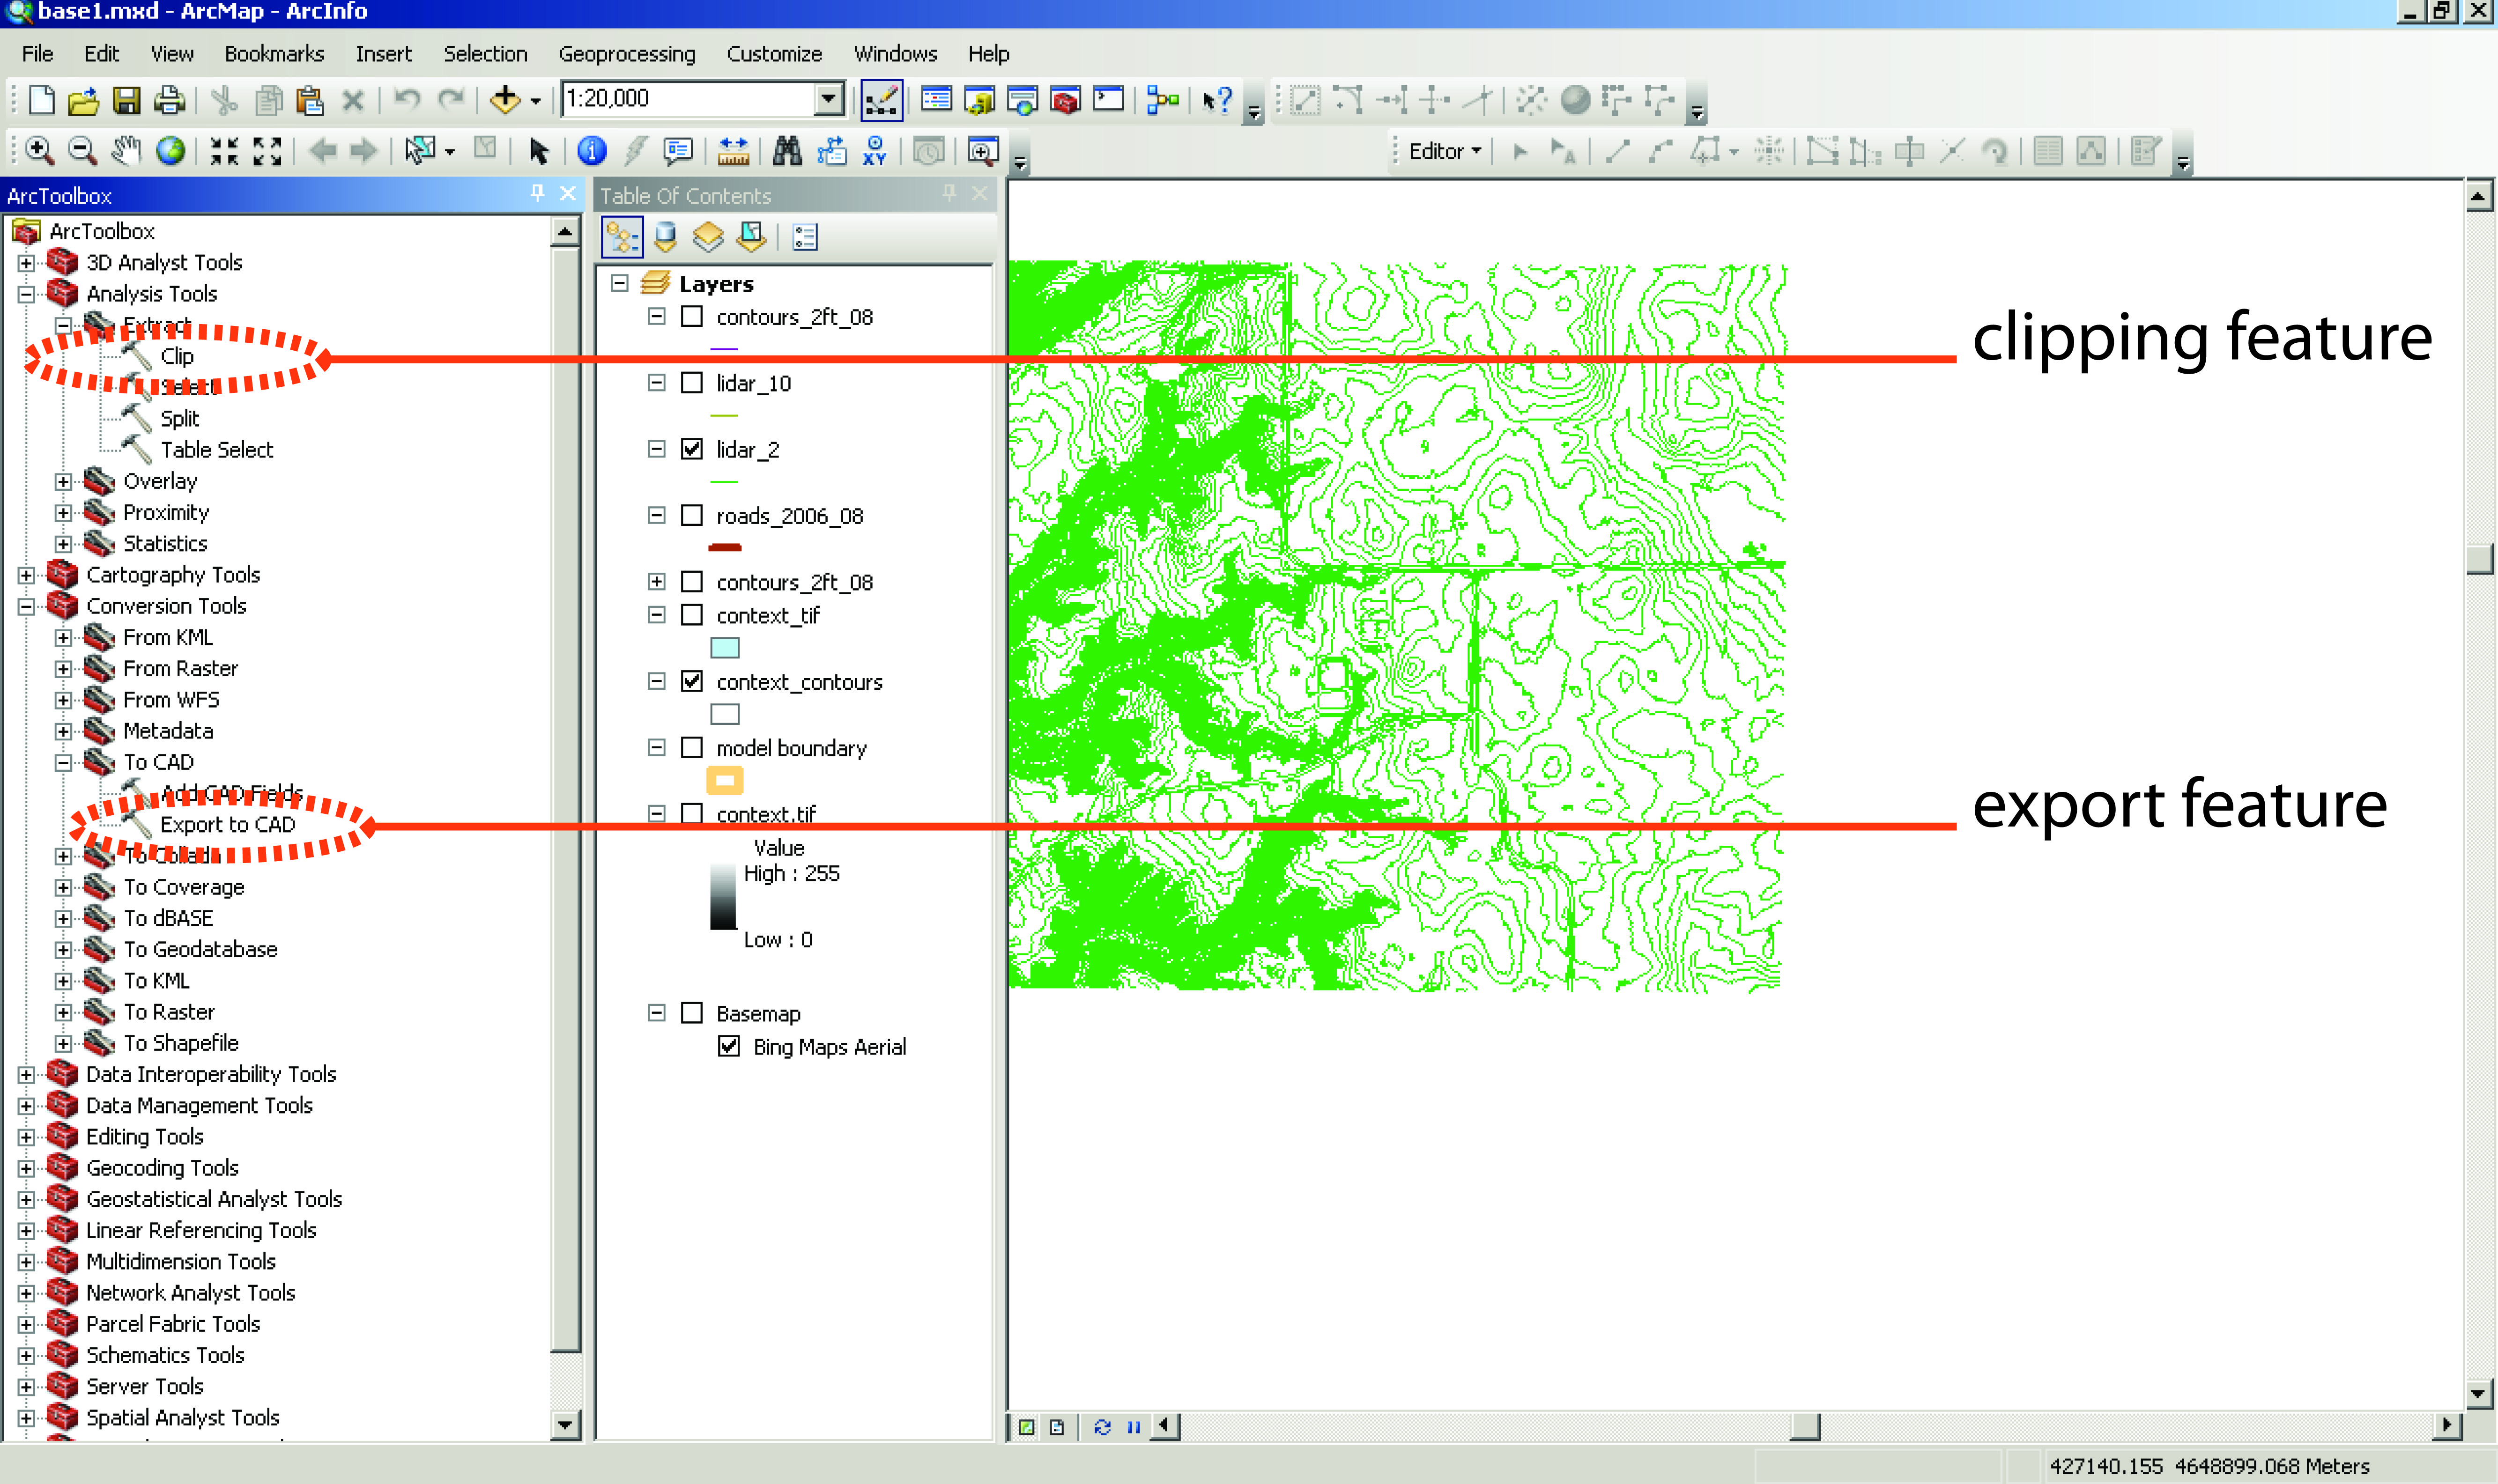Screen dimensions: 2498x1484
Task: Open the Table Select tool
Action: [216, 450]
